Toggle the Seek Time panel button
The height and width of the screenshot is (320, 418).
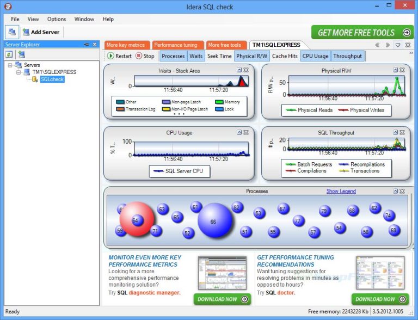(219, 56)
